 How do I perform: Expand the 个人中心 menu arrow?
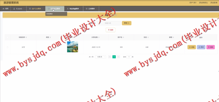pyautogui.click(x=24, y=9)
